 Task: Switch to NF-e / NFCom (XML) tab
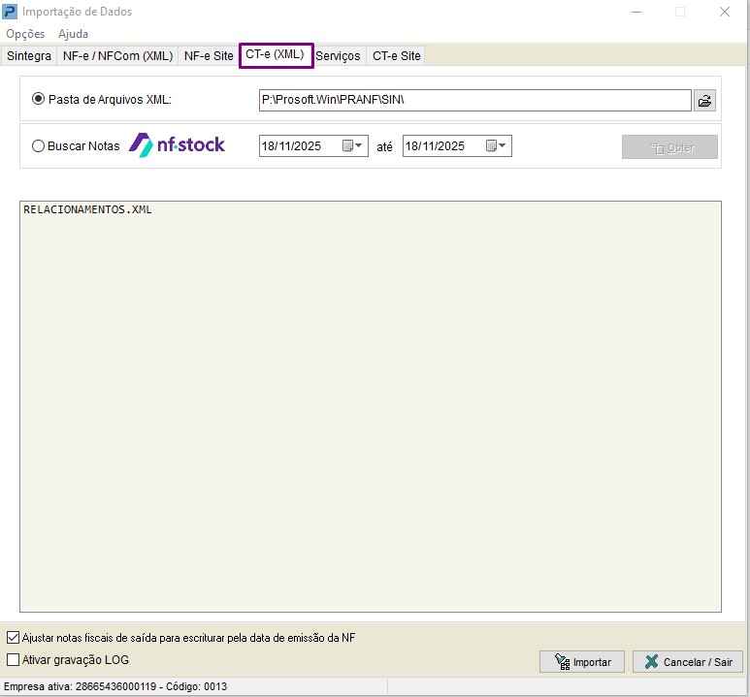tap(117, 56)
